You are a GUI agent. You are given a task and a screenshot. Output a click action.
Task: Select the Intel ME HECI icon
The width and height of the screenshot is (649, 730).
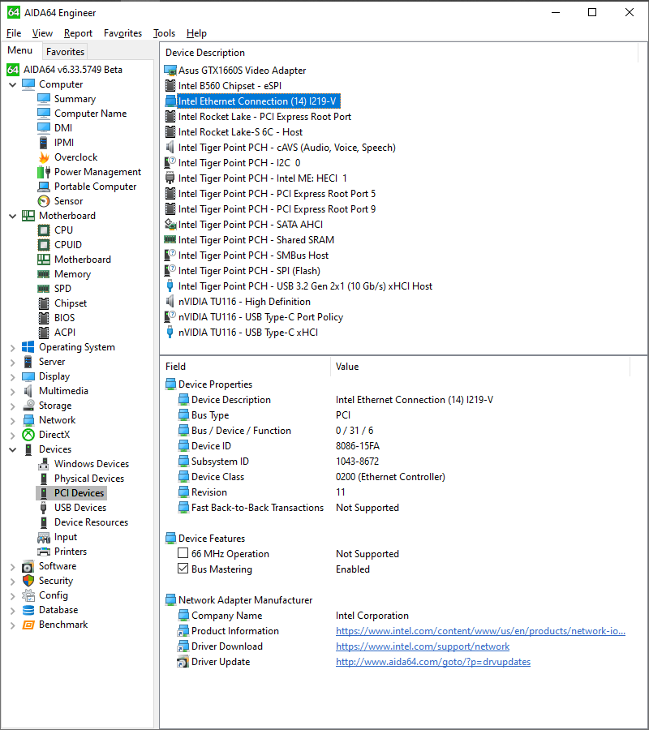pyautogui.click(x=170, y=178)
